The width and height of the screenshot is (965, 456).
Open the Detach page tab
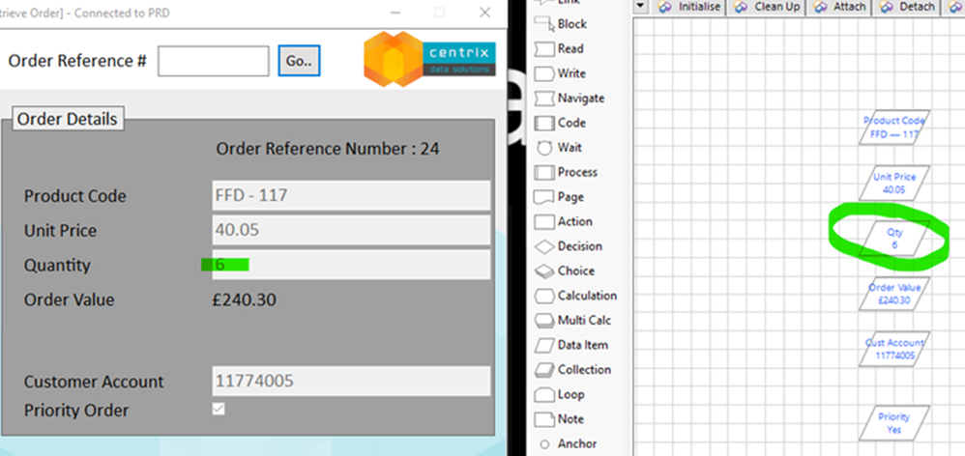[x=907, y=7]
